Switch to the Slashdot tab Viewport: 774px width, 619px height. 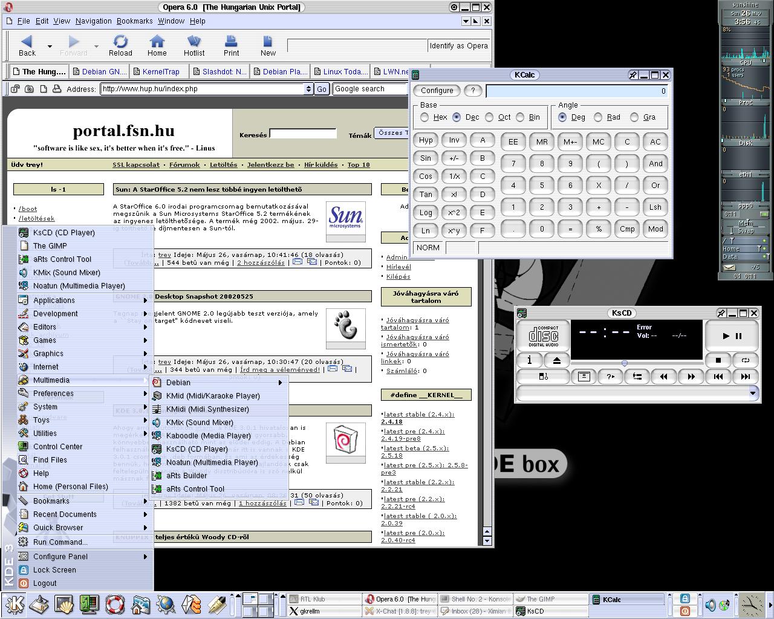click(220, 71)
